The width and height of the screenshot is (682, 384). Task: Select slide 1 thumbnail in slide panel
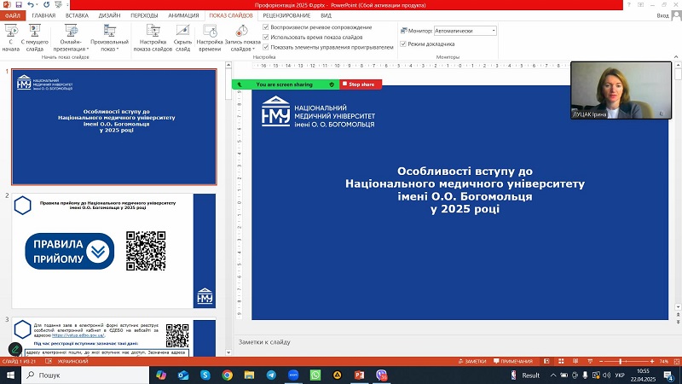(x=114, y=126)
